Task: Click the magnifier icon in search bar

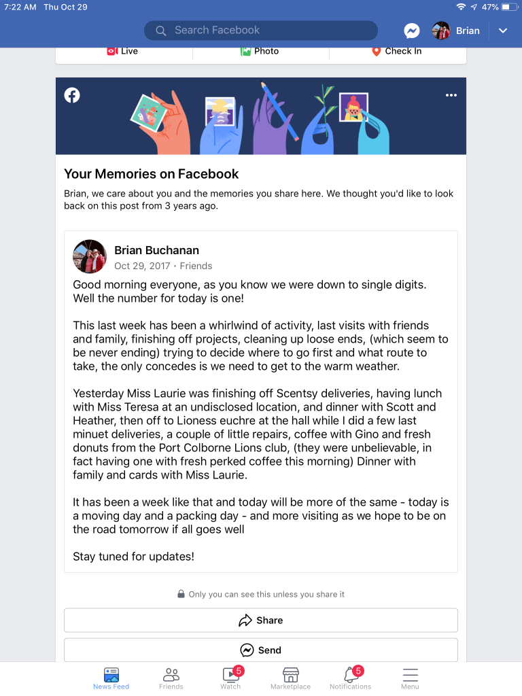Action: tap(161, 31)
